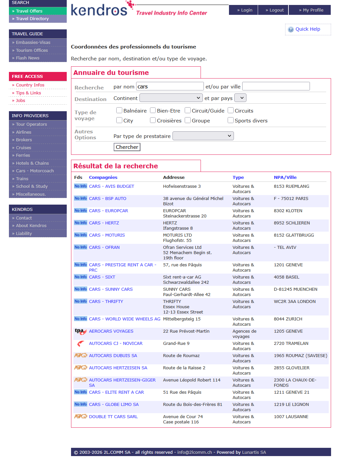
Task: Open the CARS - EUROPCAR company link
Action: [108, 211]
